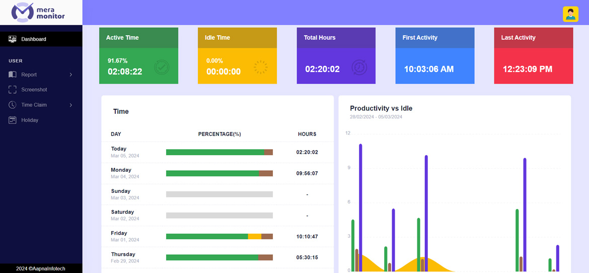Click the Mera Monitor logo
Image resolution: width=589 pixels, height=273 pixels.
click(x=38, y=12)
